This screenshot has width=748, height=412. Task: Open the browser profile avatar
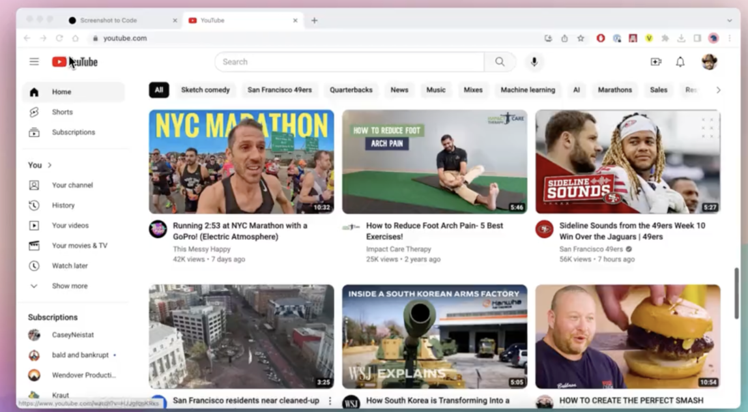click(x=713, y=38)
